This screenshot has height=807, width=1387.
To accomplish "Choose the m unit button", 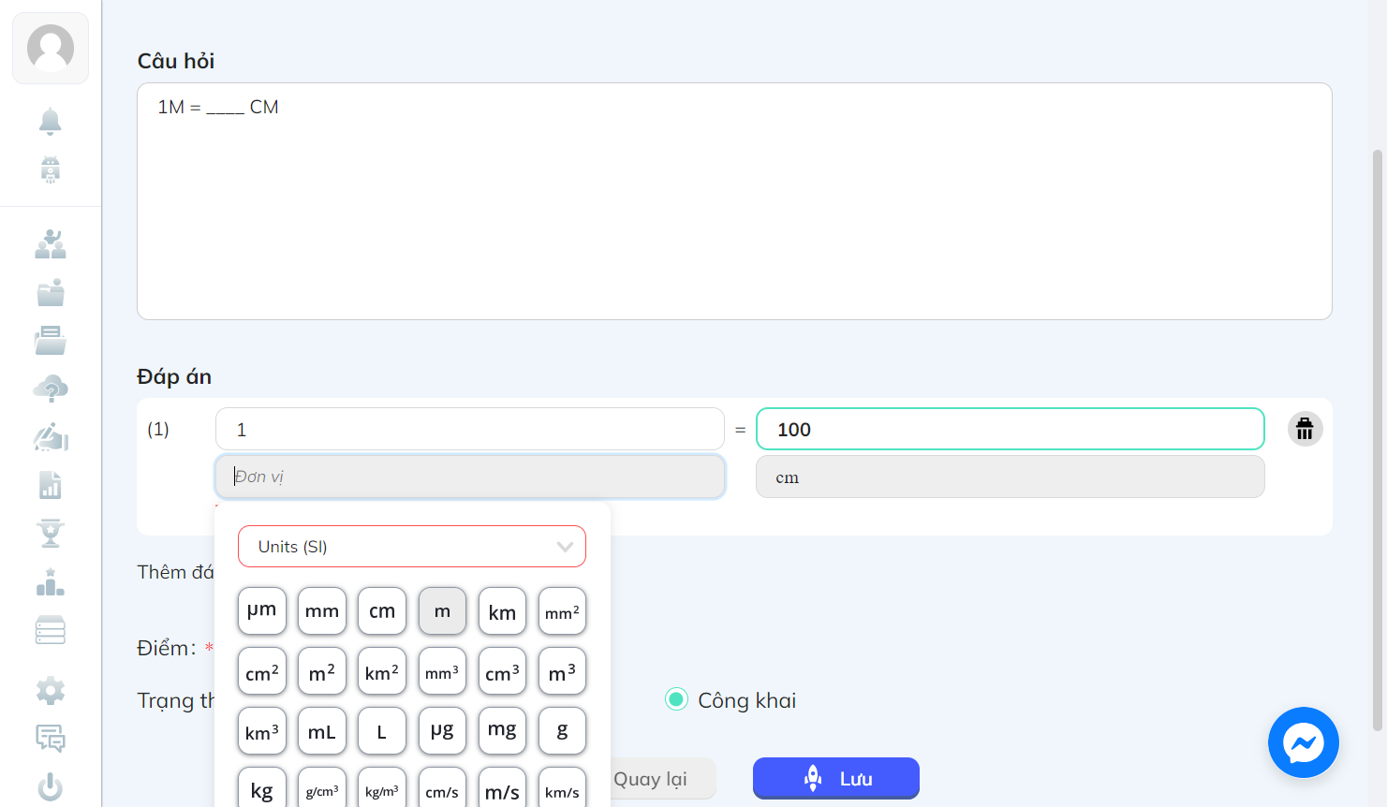I will pyautogui.click(x=442, y=610).
